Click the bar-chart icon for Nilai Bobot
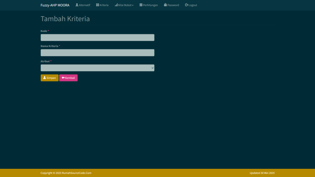Image resolution: width=315 pixels, height=177 pixels. click(x=116, y=5)
